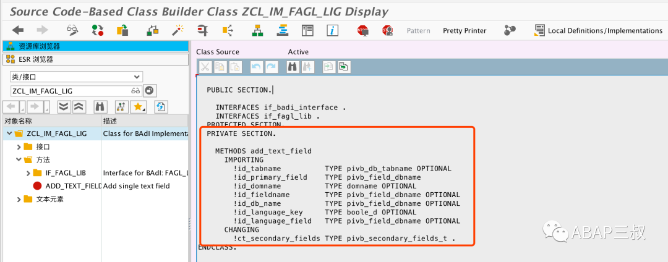Click the faded green-arrow document icon in editor toolbar

328,67
